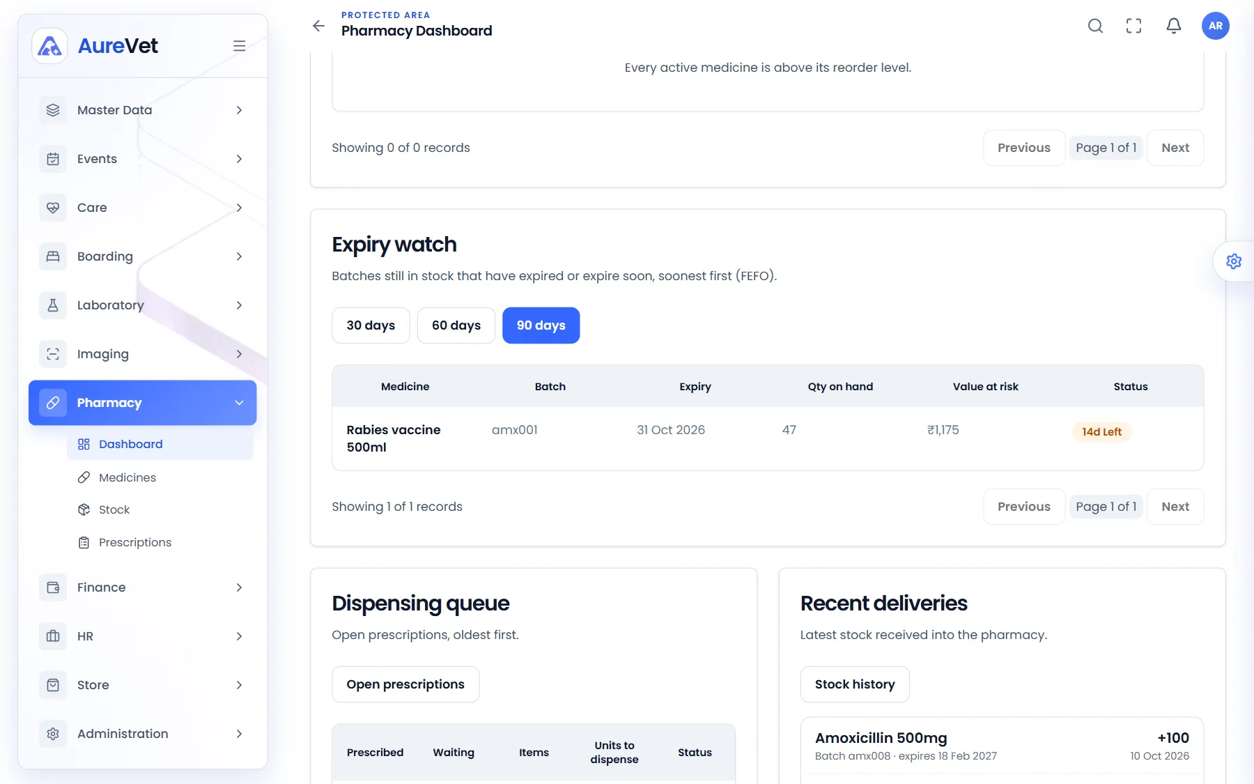The height and width of the screenshot is (784, 1254).
Task: Click the Care heart icon
Action: tap(53, 208)
